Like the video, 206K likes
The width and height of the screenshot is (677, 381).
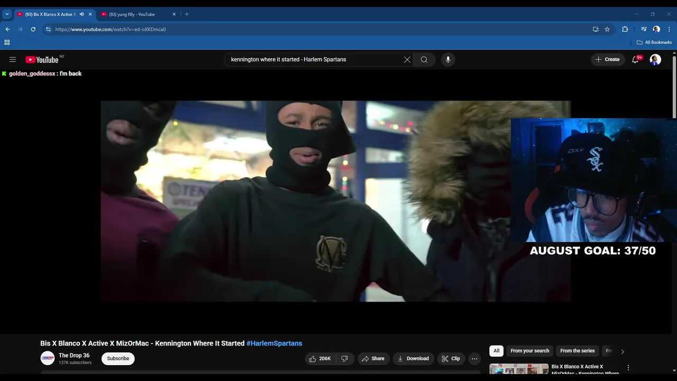click(321, 359)
